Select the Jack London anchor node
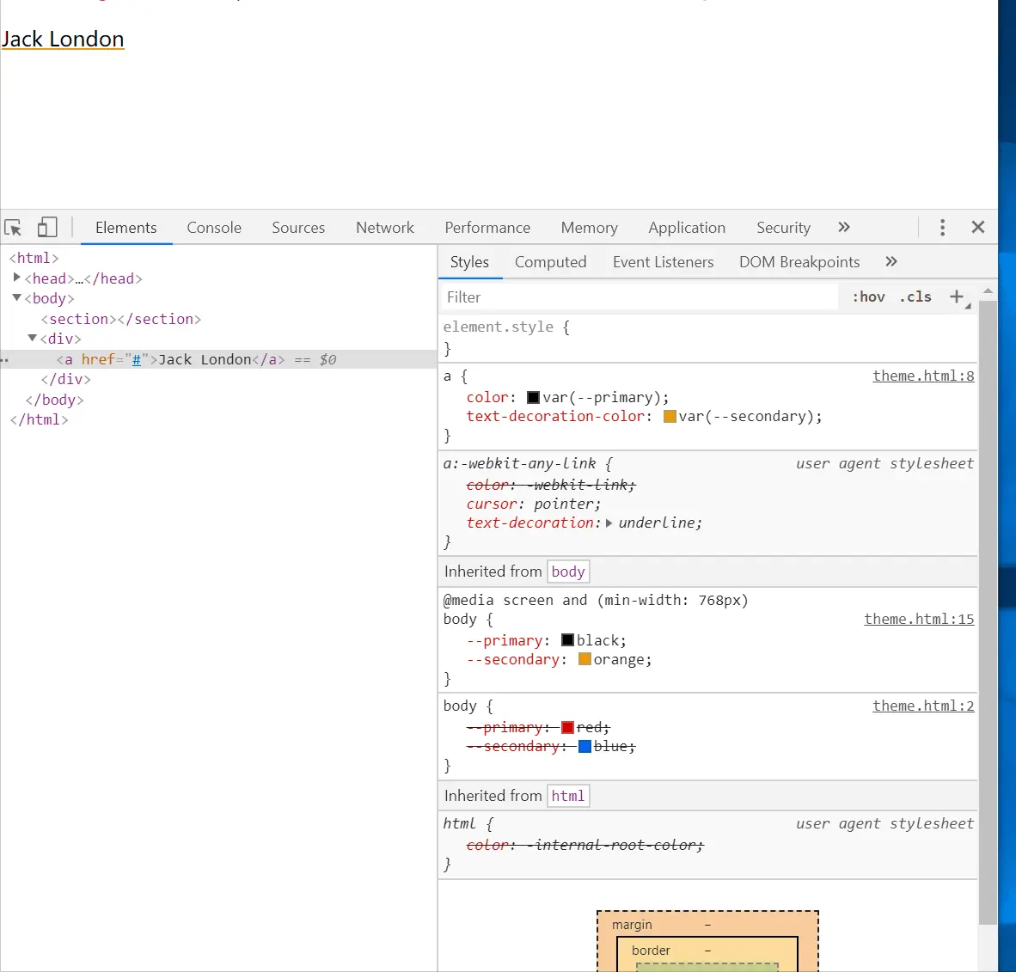1016x972 pixels. click(x=218, y=359)
